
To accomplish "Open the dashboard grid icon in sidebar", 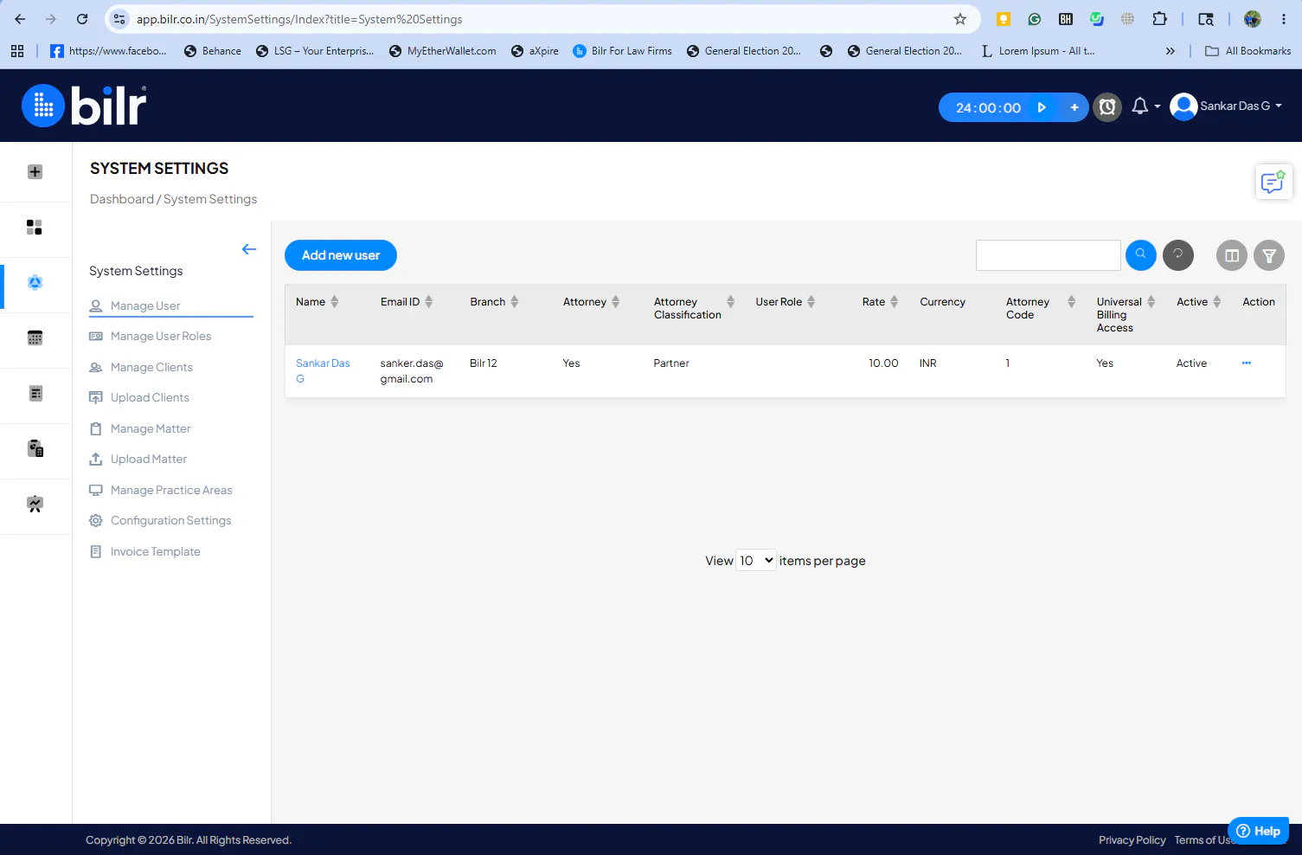I will pos(35,227).
